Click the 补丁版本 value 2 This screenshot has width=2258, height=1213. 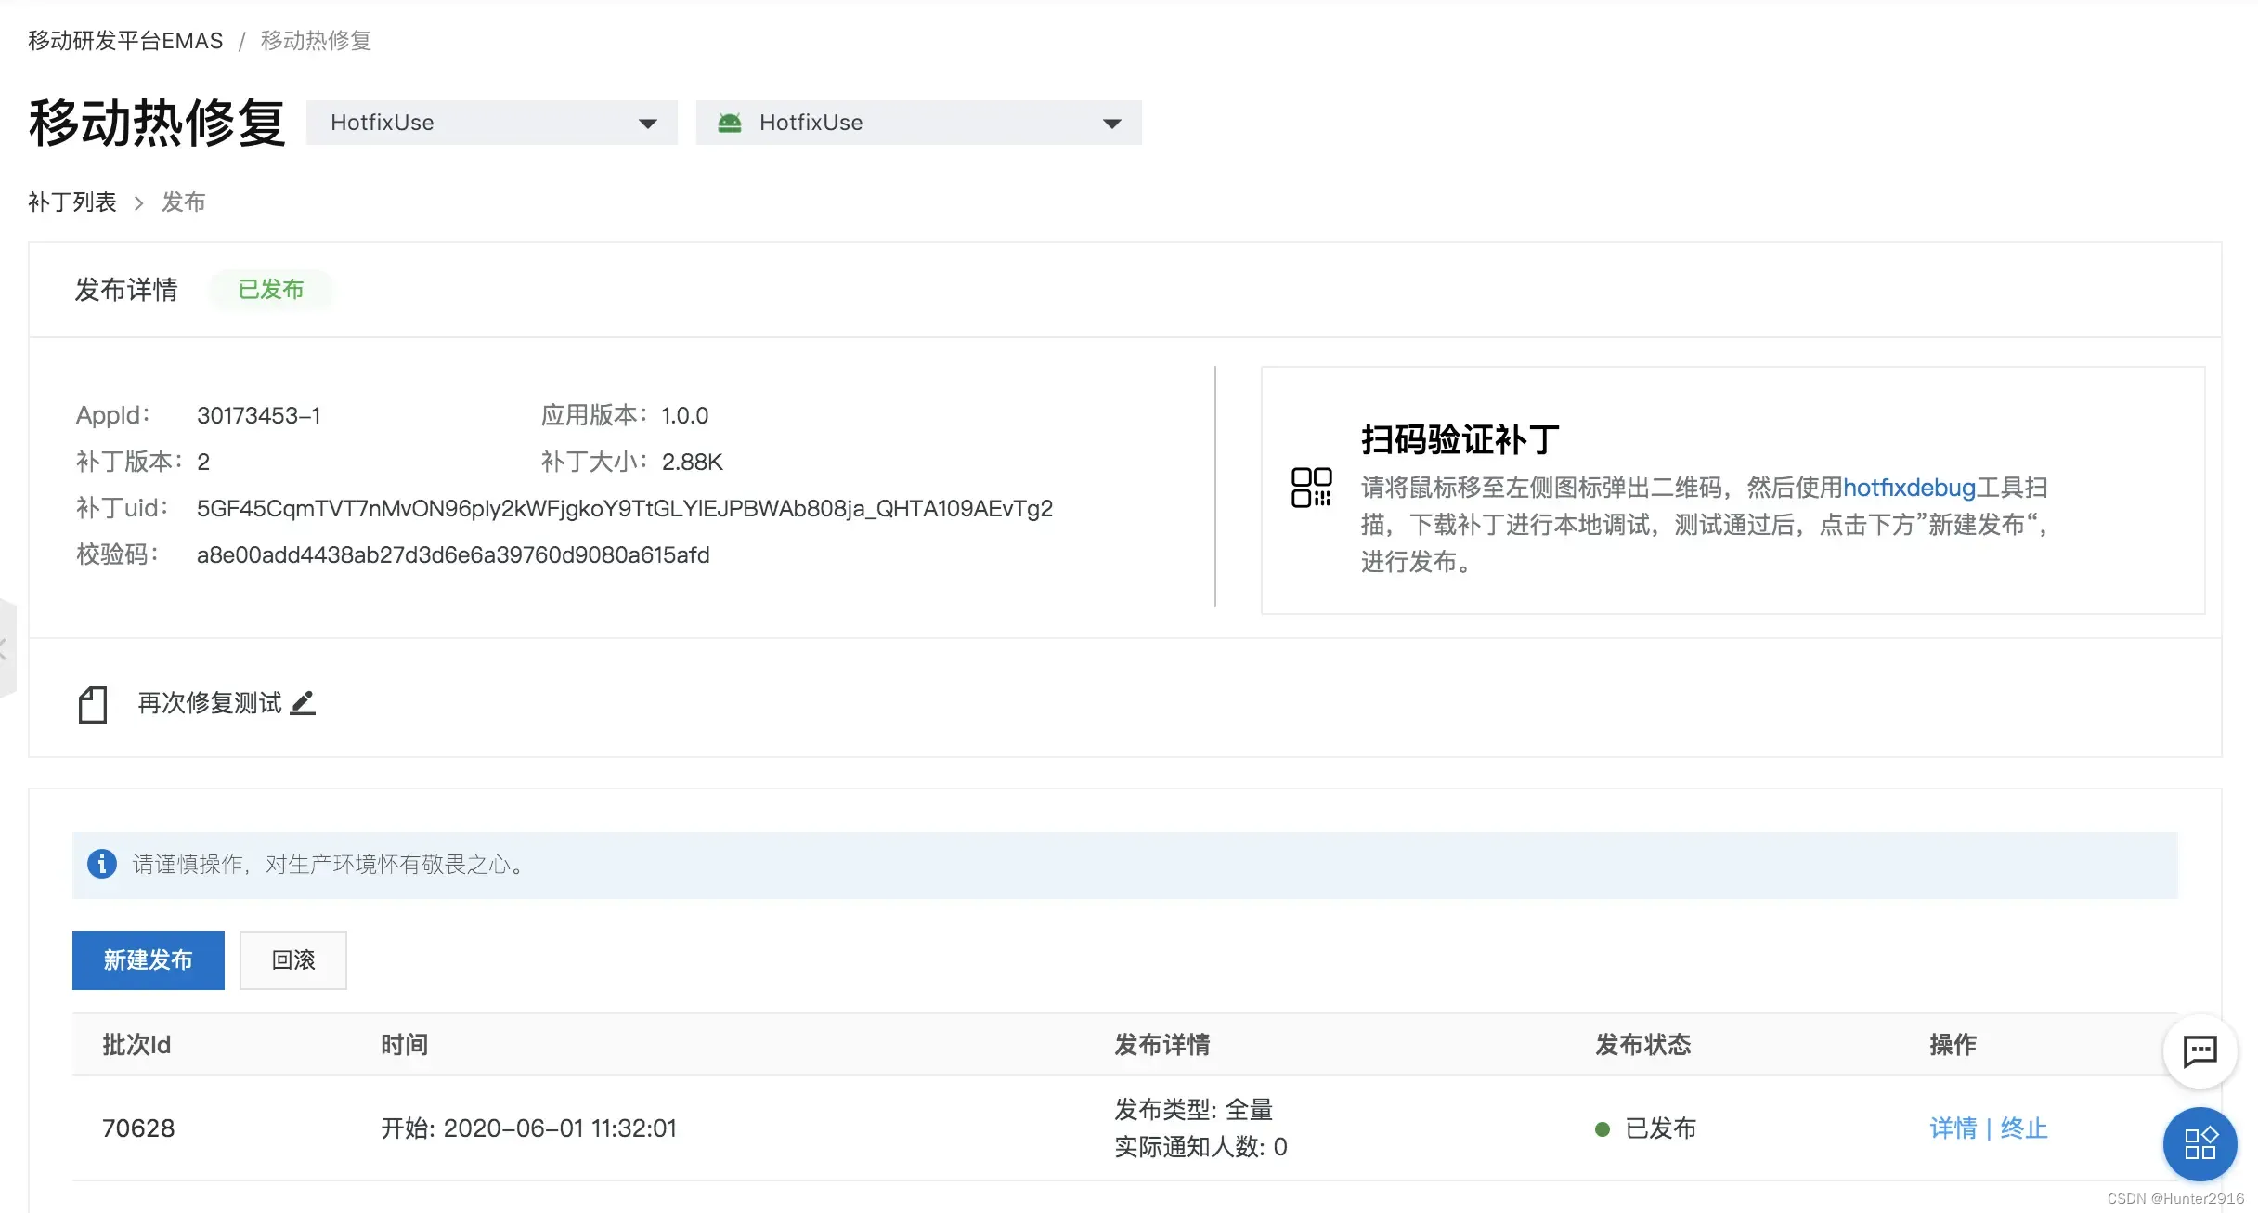(203, 462)
